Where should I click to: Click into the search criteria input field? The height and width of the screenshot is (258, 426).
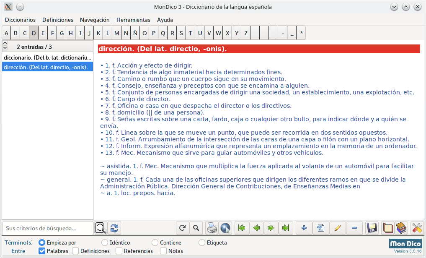[48, 228]
